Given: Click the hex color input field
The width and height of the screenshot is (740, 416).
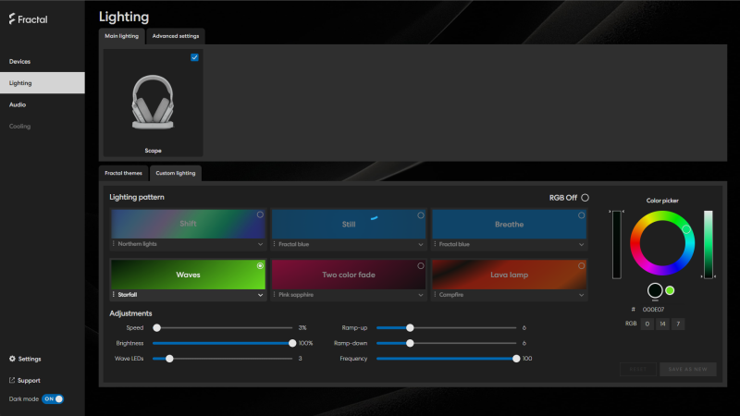Looking at the screenshot, I should pyautogui.click(x=654, y=310).
